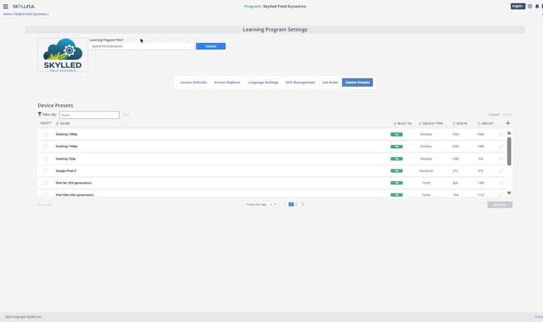Sort presets by Name column
Viewport: 543px width, 322px height.
(x=62, y=124)
